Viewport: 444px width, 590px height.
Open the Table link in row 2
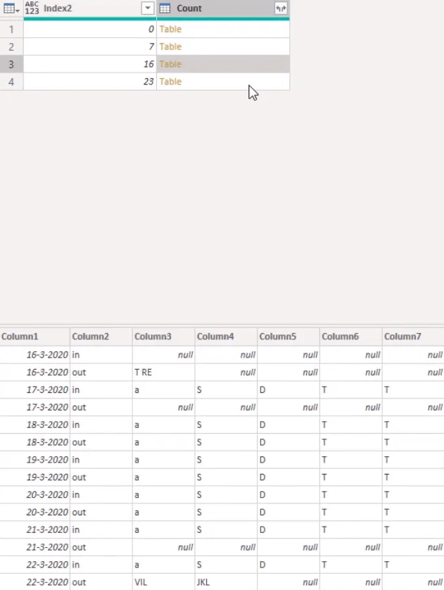[170, 46]
